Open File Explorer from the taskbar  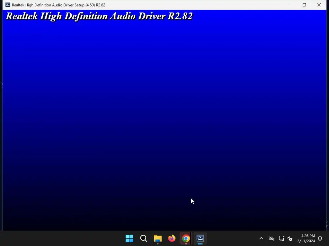click(157, 238)
